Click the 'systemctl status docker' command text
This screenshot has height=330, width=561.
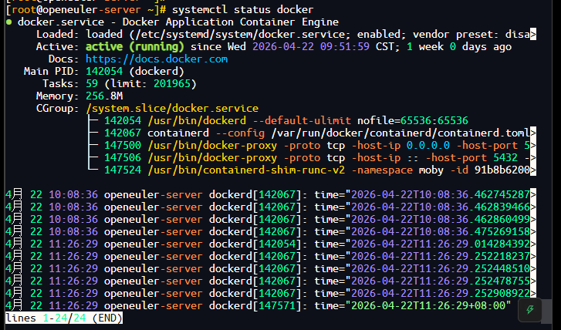[242, 10]
